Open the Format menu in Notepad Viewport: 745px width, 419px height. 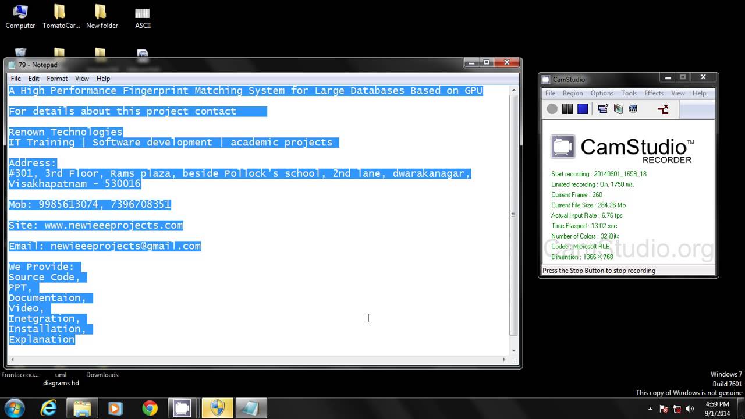click(57, 79)
